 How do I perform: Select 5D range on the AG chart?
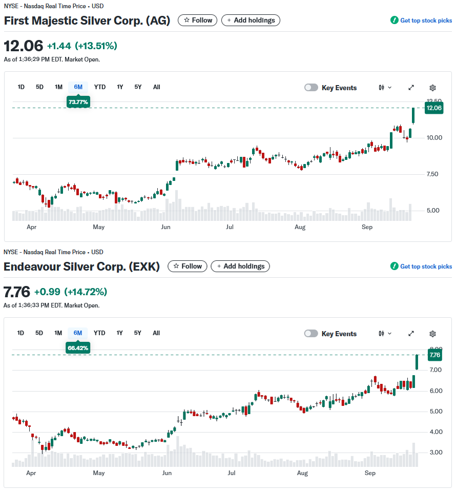pyautogui.click(x=39, y=87)
